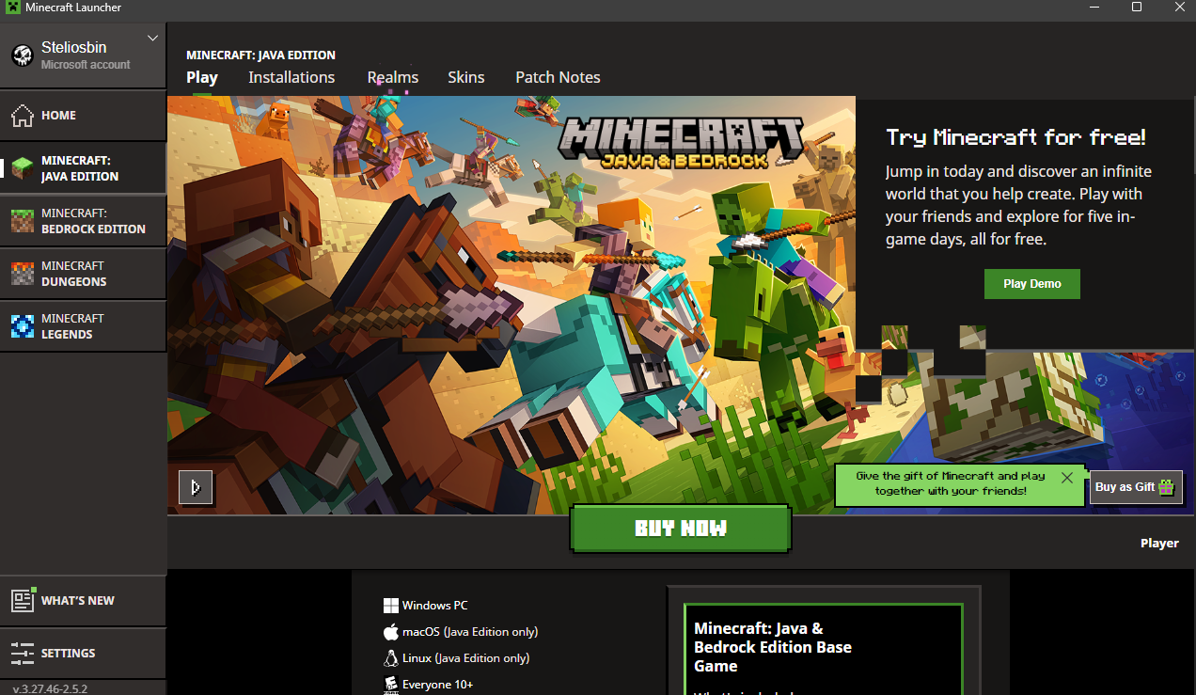
Task: Click the 'Try Minecraft for free!' heading
Action: [x=1015, y=137]
